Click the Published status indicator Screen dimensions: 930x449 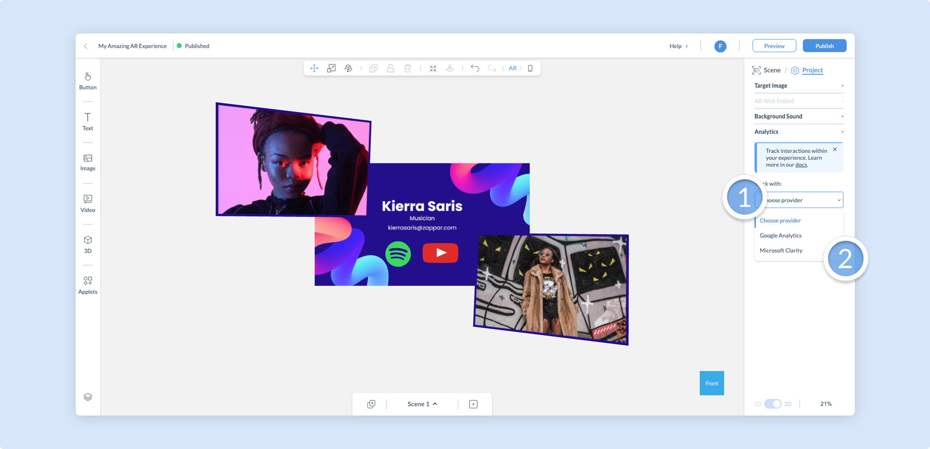[x=193, y=46]
